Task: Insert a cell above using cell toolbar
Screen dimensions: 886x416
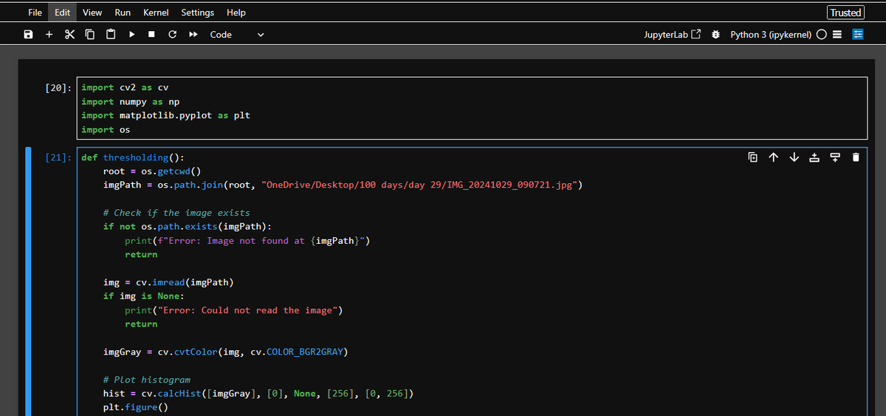Action: [x=814, y=157]
